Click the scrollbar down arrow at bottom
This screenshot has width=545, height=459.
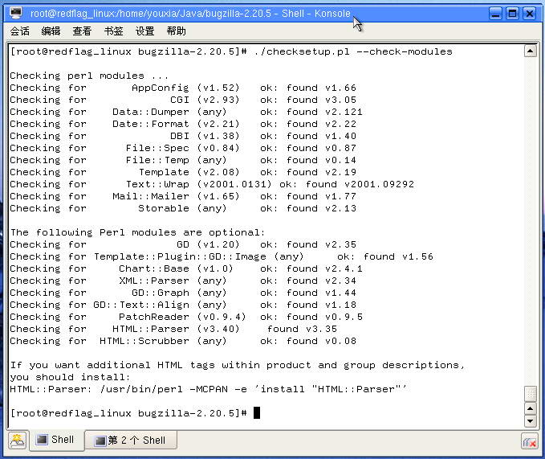pyautogui.click(x=530, y=420)
